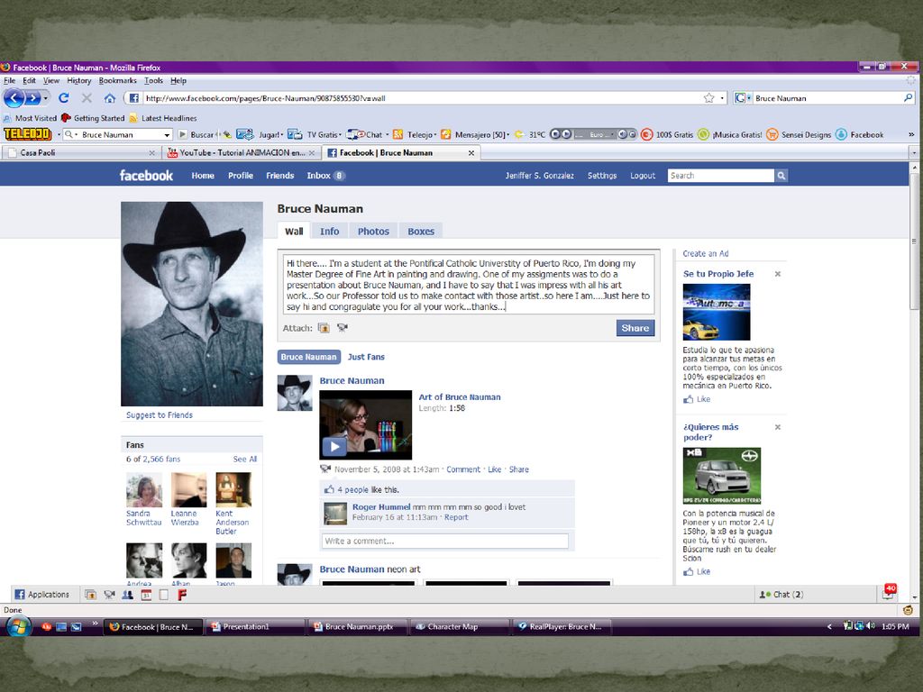Open Chat (2) in the bottom bar
The width and height of the screenshot is (923, 692).
[781, 595]
